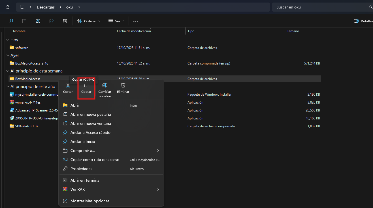Collapse the Ayer group

[7, 55]
